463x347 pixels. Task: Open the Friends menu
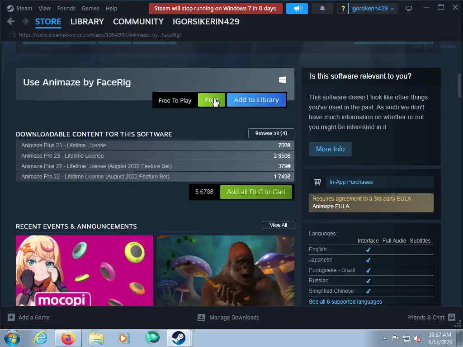pyautogui.click(x=66, y=8)
